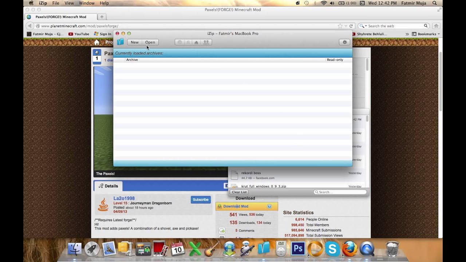Open the iZip settings gear button
Image resolution: width=466 pixels, height=262 pixels.
pos(345,42)
